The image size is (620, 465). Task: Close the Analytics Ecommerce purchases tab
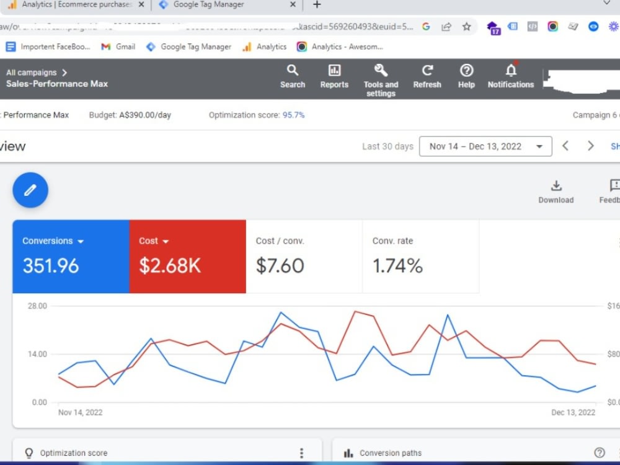click(x=141, y=5)
